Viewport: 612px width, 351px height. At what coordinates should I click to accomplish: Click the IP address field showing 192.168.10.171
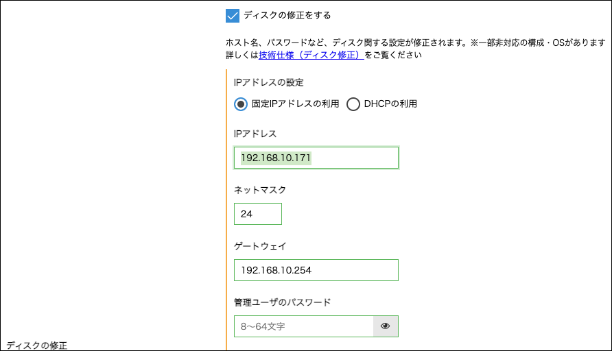tap(316, 158)
